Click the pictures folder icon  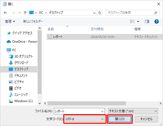click(11, 82)
